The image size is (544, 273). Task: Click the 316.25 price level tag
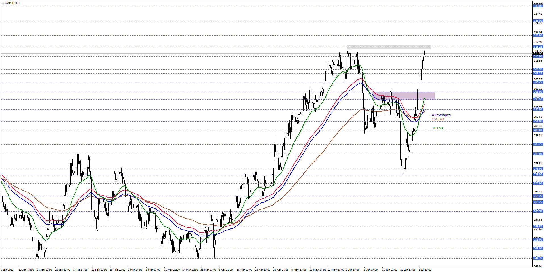pyautogui.click(x=538, y=46)
